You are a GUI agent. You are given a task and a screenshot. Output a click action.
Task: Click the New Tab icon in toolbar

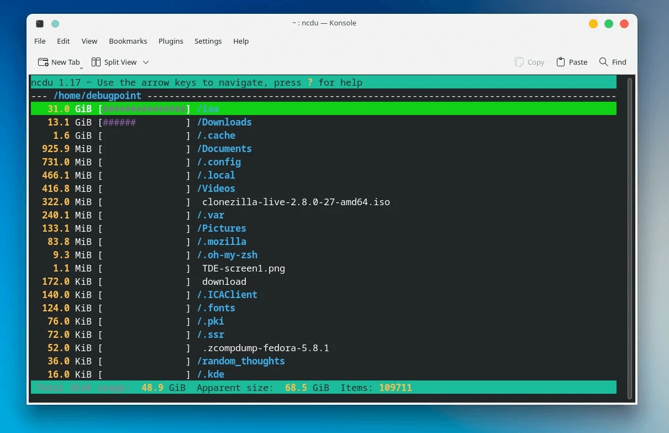click(x=43, y=62)
